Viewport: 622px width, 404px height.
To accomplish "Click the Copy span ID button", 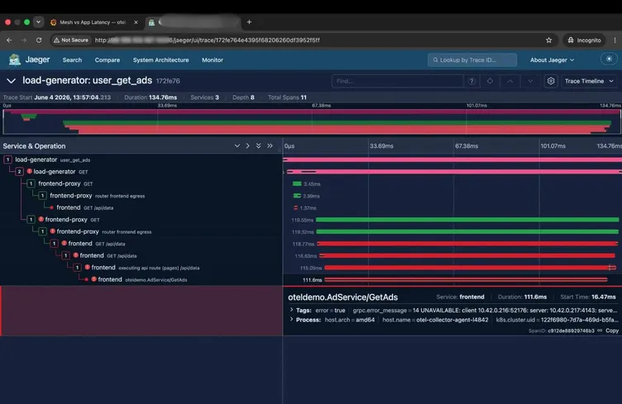I will (612, 330).
